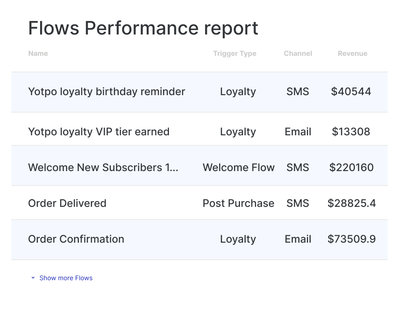Screen dimensions: 399x309
Task: Sort by the Name column header
Action: pyautogui.click(x=38, y=54)
